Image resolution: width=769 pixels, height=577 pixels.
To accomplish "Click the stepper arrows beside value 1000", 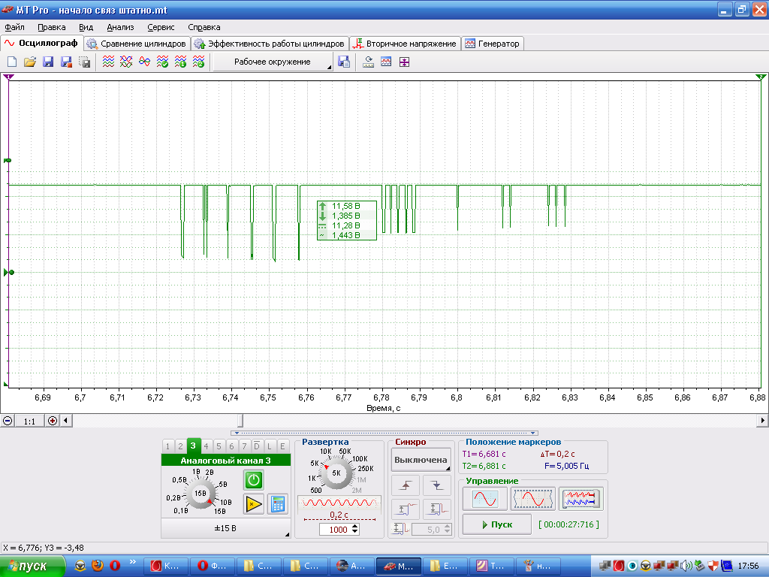I will 355,530.
